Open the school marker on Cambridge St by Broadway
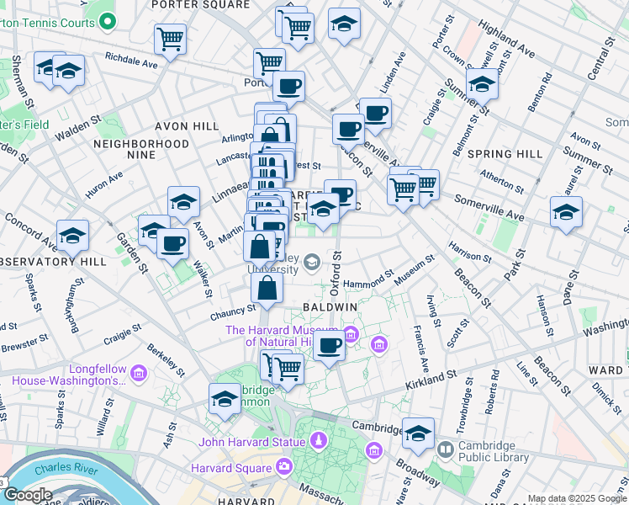Viewport: 629px width, 505px height. pos(419,435)
